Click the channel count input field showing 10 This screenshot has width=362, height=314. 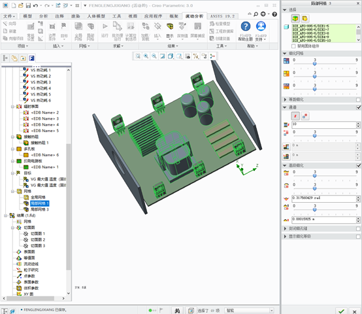click(x=323, y=125)
